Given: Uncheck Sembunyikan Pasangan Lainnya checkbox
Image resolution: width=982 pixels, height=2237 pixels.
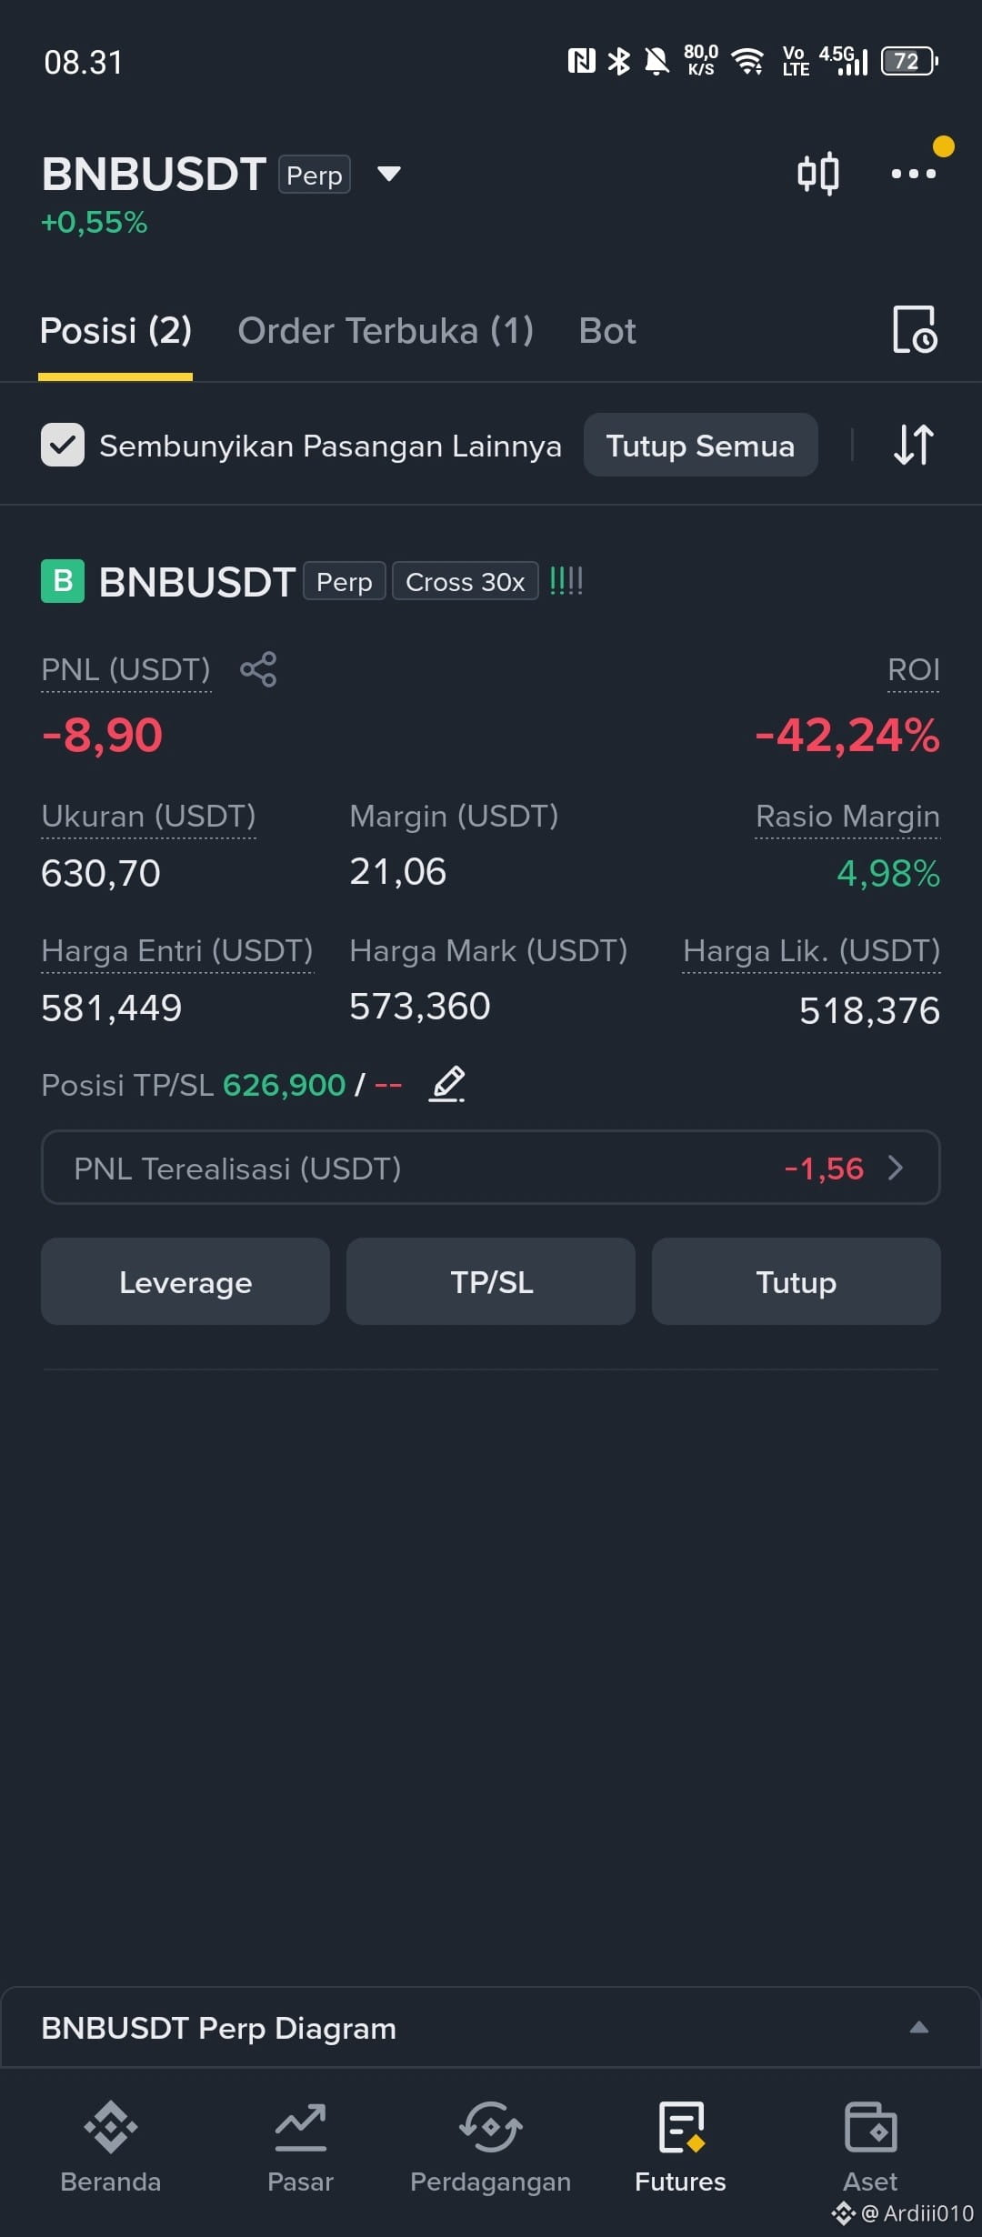Looking at the screenshot, I should (x=63, y=445).
